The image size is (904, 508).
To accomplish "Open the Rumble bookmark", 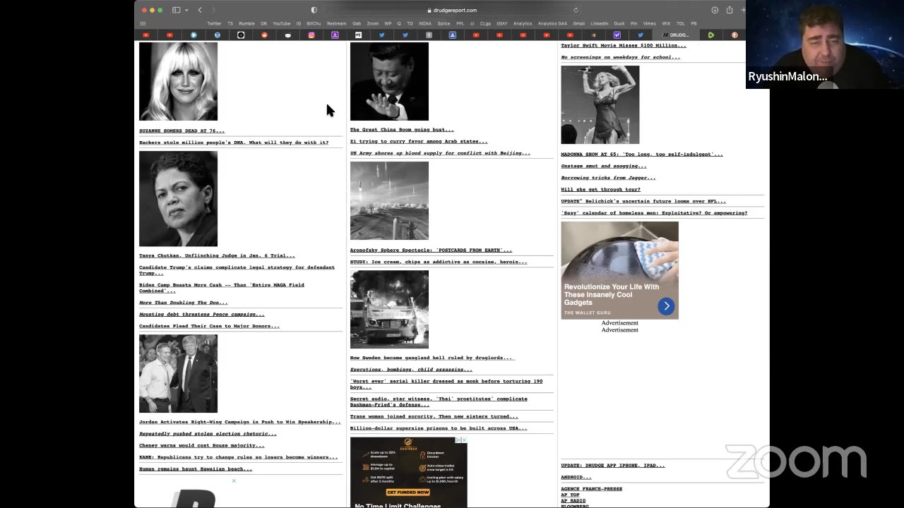I will pos(246,23).
